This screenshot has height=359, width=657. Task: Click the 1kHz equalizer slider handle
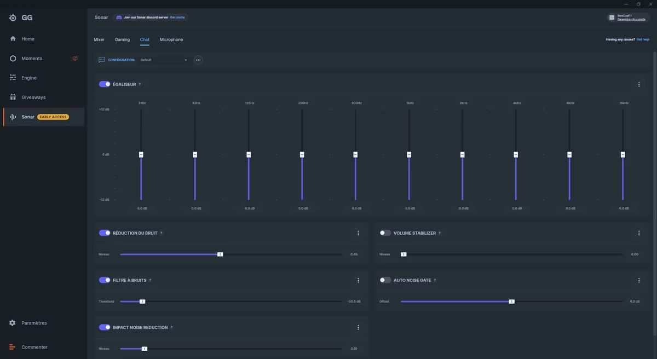[x=409, y=155]
